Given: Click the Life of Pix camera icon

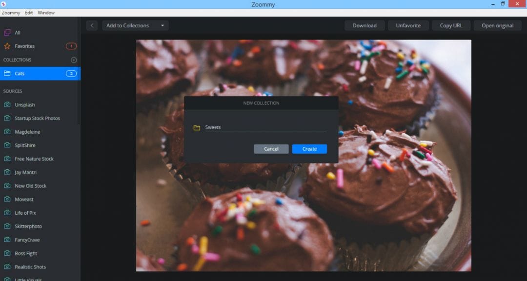Looking at the screenshot, I should point(7,212).
